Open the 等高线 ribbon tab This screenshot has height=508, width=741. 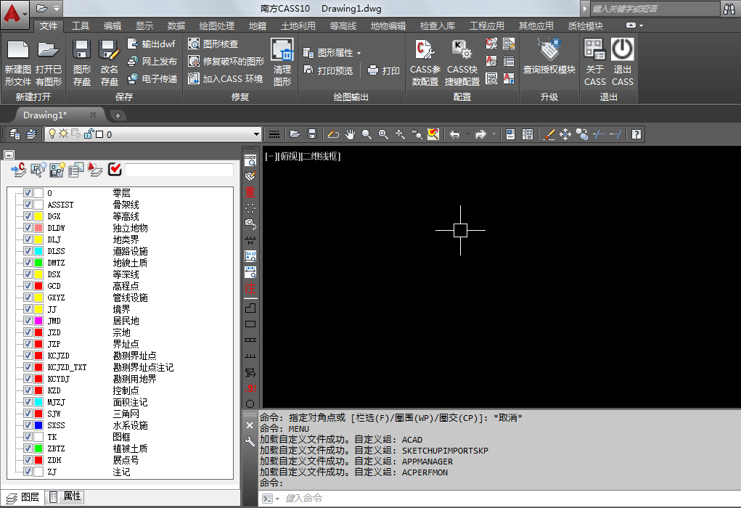[x=343, y=26]
